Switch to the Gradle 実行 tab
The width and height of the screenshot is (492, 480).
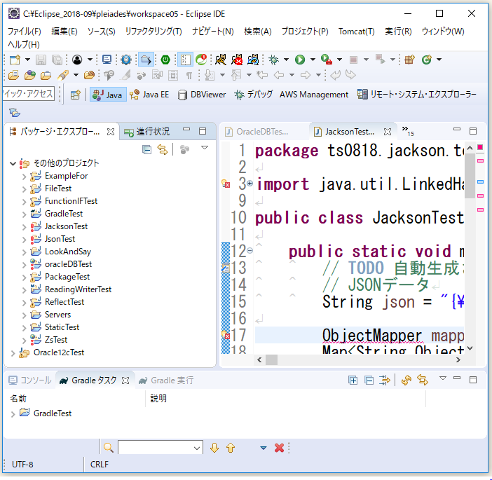pos(166,380)
